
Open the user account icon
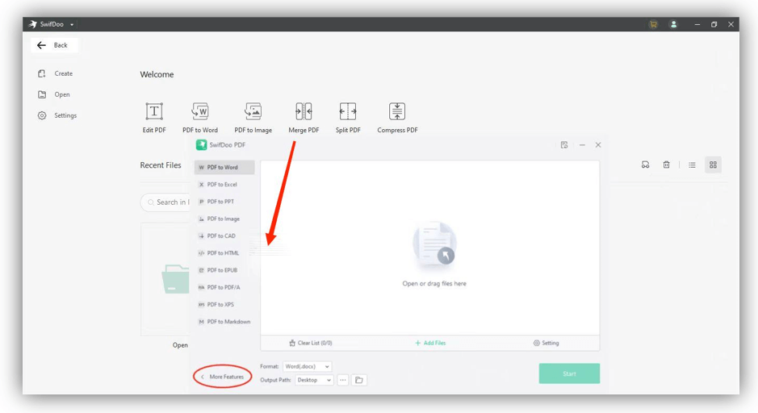pyautogui.click(x=673, y=24)
